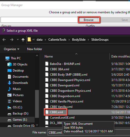Go forward using the right arrow
The image size is (130, 137).
point(12,40)
